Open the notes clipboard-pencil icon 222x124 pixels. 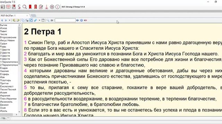click(41, 7)
